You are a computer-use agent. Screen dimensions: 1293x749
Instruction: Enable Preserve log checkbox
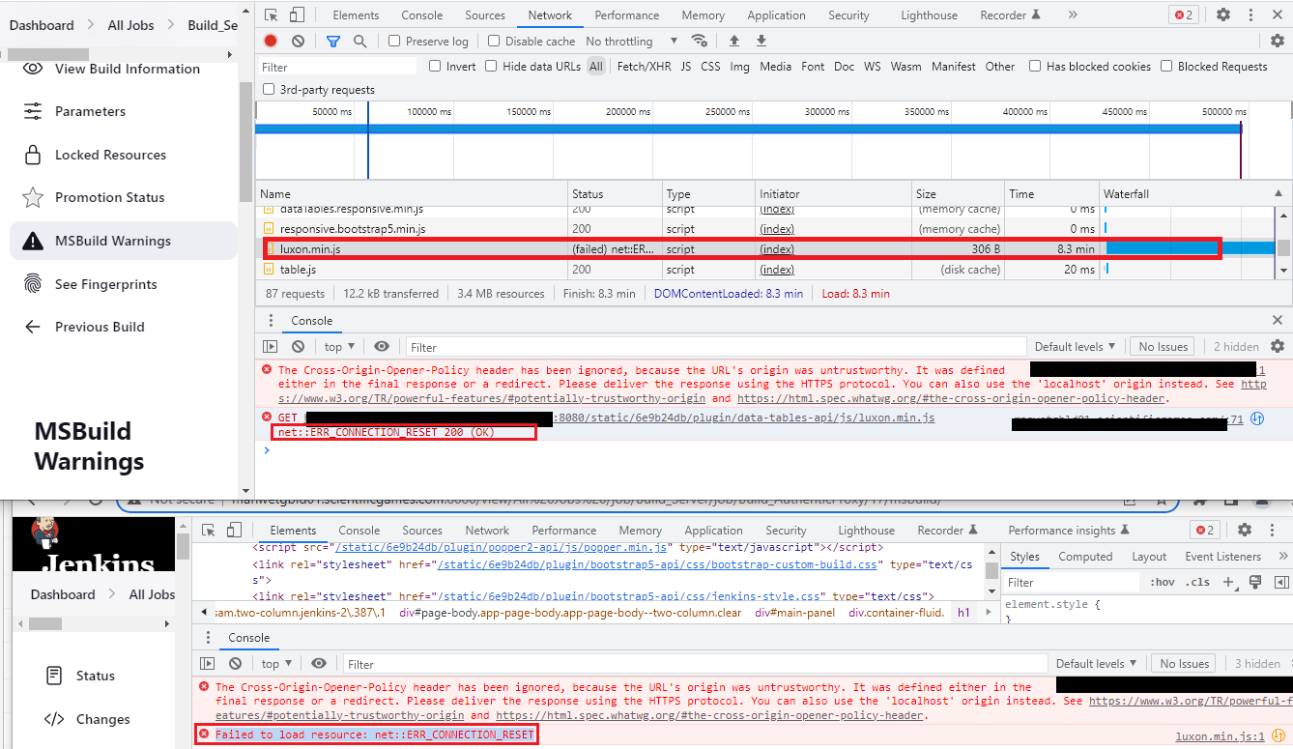(x=394, y=41)
